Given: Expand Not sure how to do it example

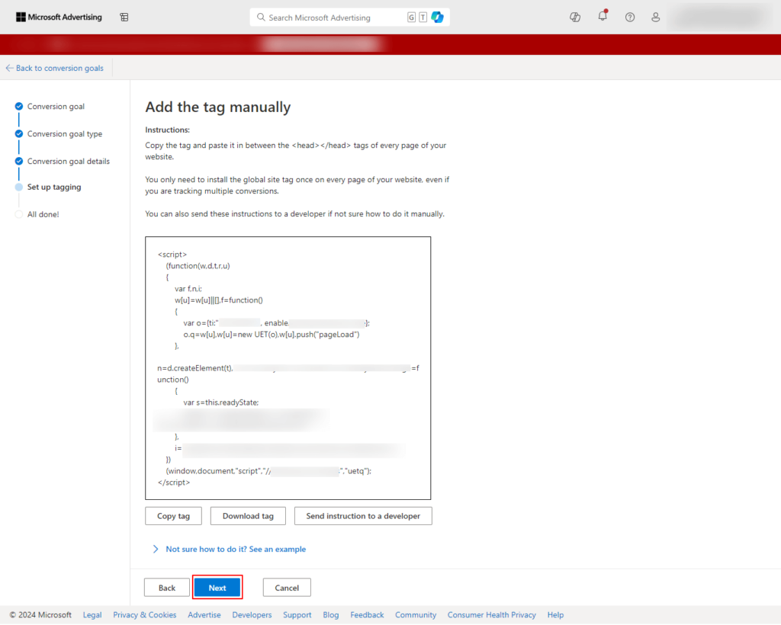Looking at the screenshot, I should coord(236,549).
